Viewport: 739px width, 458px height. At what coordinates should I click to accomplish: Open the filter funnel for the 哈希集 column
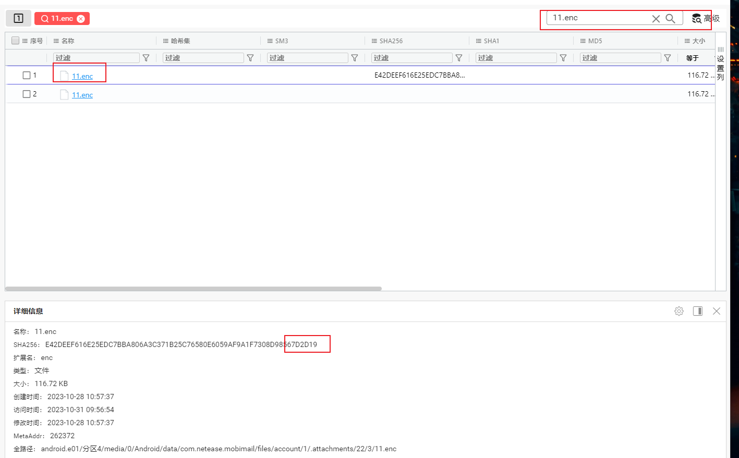(250, 58)
